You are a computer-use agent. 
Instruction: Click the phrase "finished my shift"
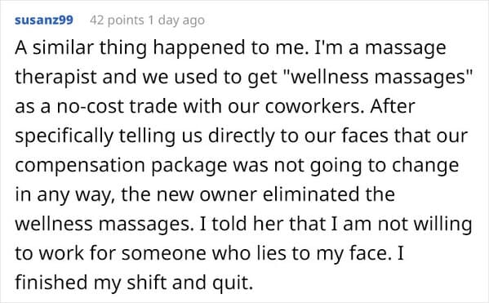coord(91,283)
